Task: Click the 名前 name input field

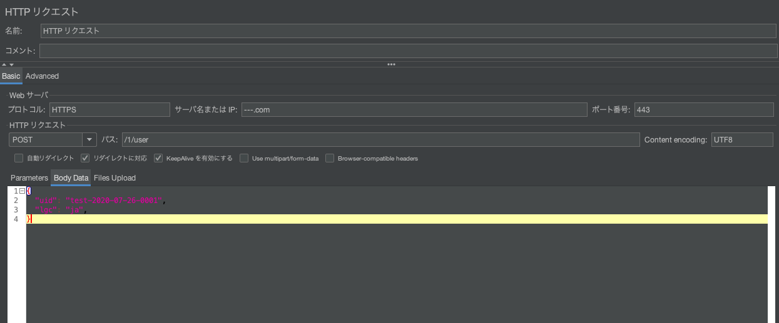Action: tap(409, 31)
